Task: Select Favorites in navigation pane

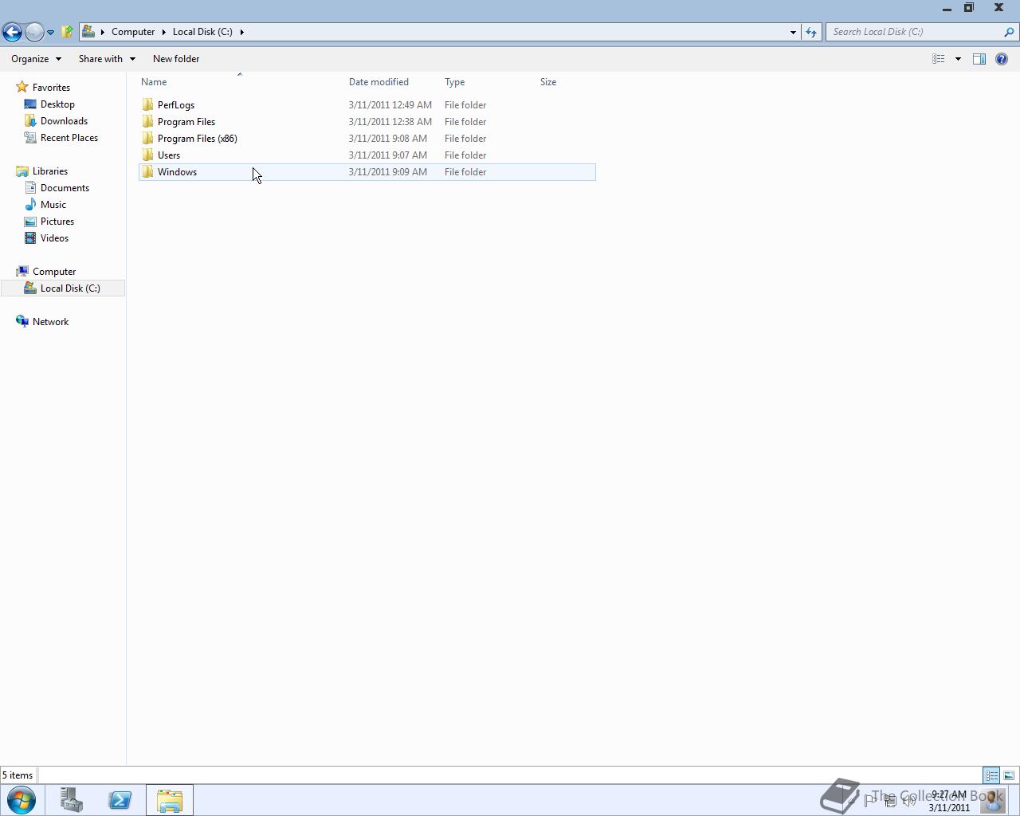Action: [x=51, y=88]
